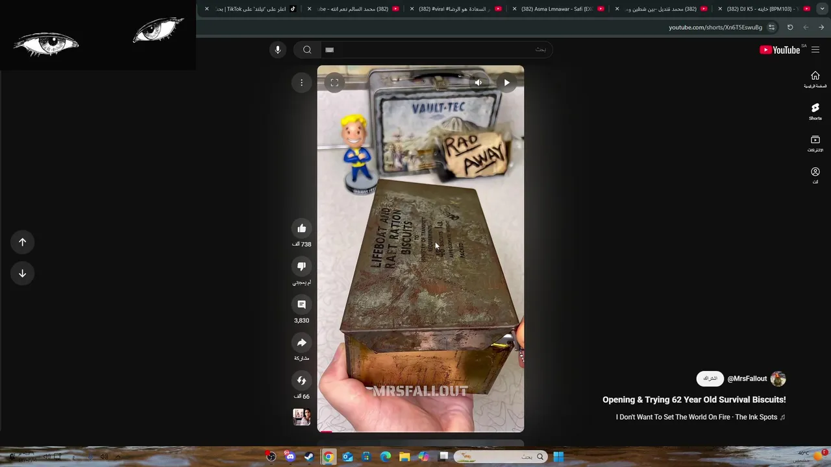Dislike the Short with thumbs down
The width and height of the screenshot is (831, 467).
tap(301, 267)
